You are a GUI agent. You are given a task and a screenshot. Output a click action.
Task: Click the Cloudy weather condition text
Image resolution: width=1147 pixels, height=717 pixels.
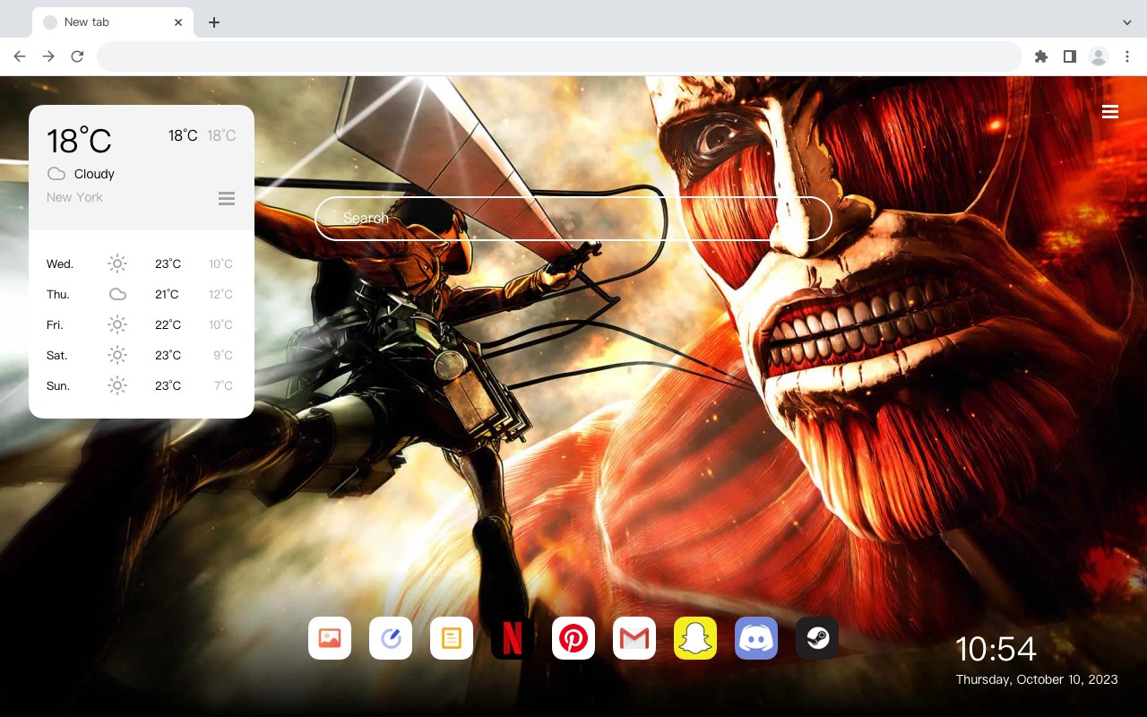(94, 174)
